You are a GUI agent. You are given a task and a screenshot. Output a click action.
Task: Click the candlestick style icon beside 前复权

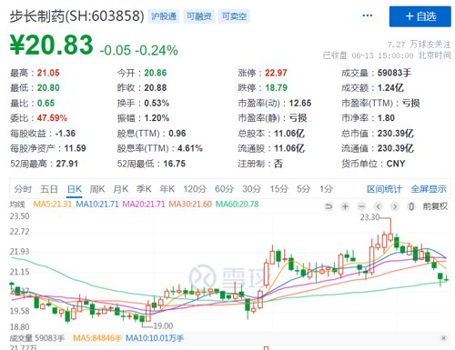(x=411, y=206)
